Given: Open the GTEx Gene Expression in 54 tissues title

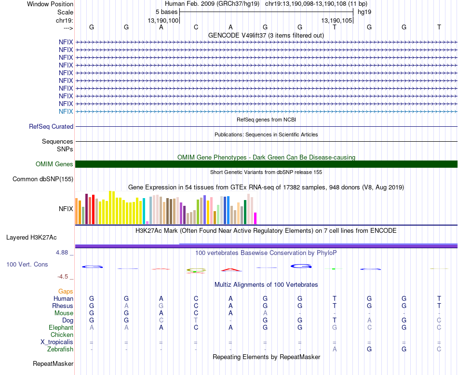Looking at the screenshot, I should point(266,187).
